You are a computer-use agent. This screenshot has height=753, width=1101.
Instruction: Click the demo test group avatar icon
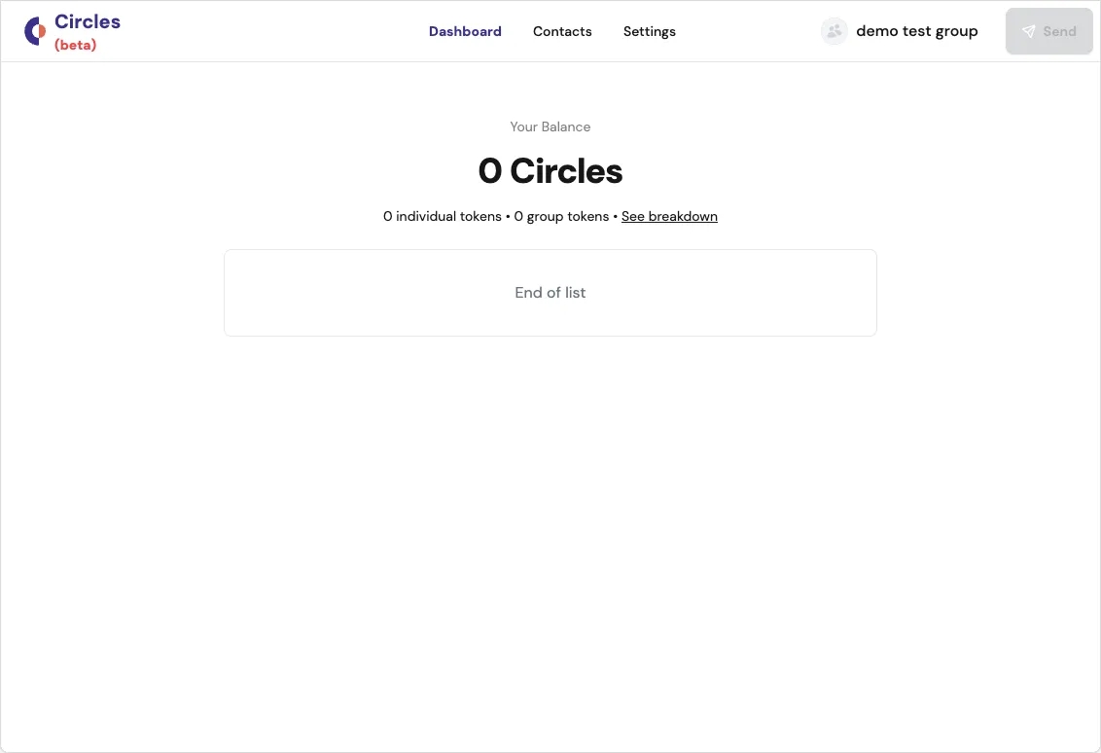(834, 31)
